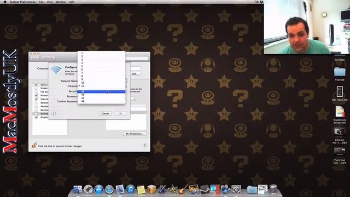Image resolution: width=350 pixels, height=197 pixels.
Task: Choose channel 48 from the list
Action: click(x=101, y=101)
